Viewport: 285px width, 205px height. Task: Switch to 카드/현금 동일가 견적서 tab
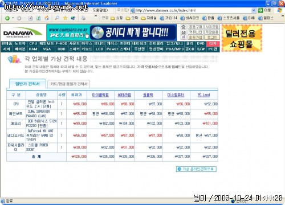point(69,84)
